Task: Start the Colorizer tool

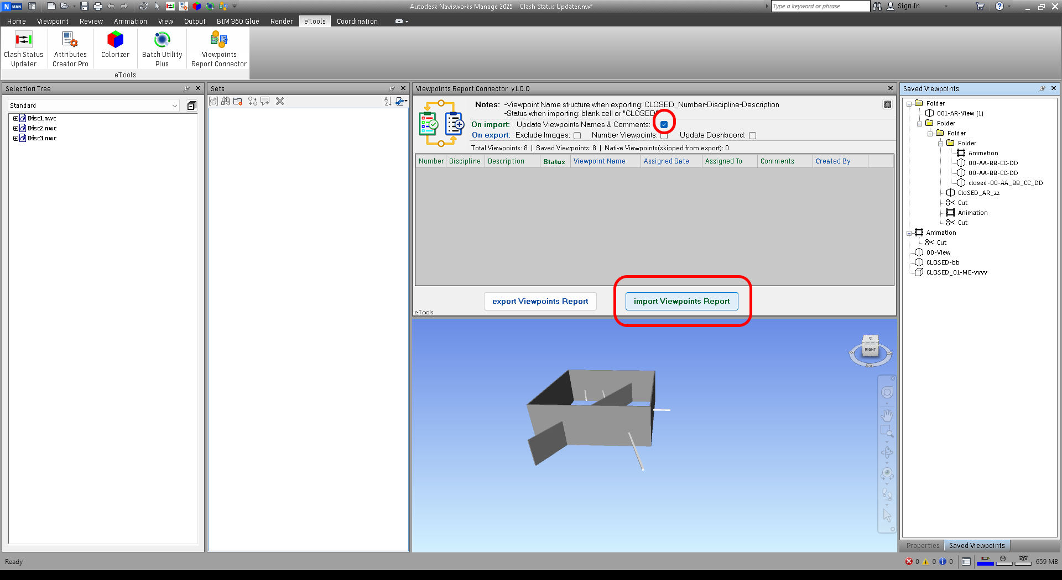Action: pyautogui.click(x=115, y=44)
